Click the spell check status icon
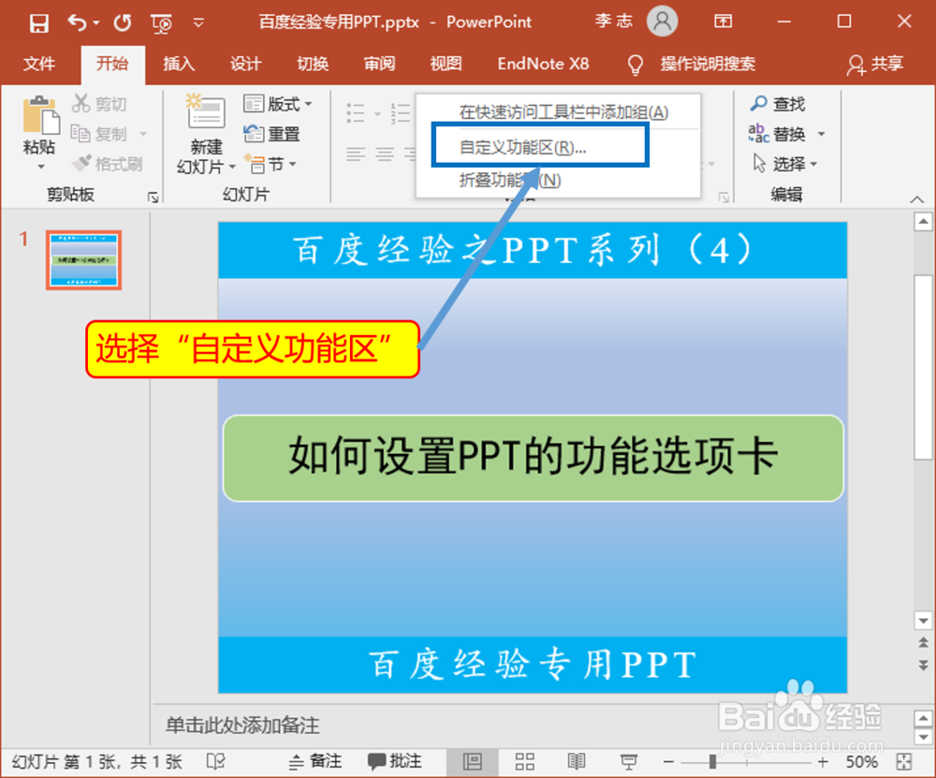936x778 pixels. pos(215,761)
